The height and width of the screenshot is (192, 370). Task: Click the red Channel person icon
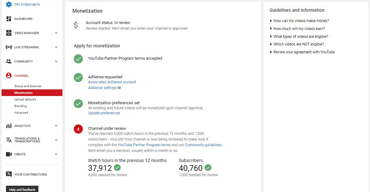pos(9,75)
